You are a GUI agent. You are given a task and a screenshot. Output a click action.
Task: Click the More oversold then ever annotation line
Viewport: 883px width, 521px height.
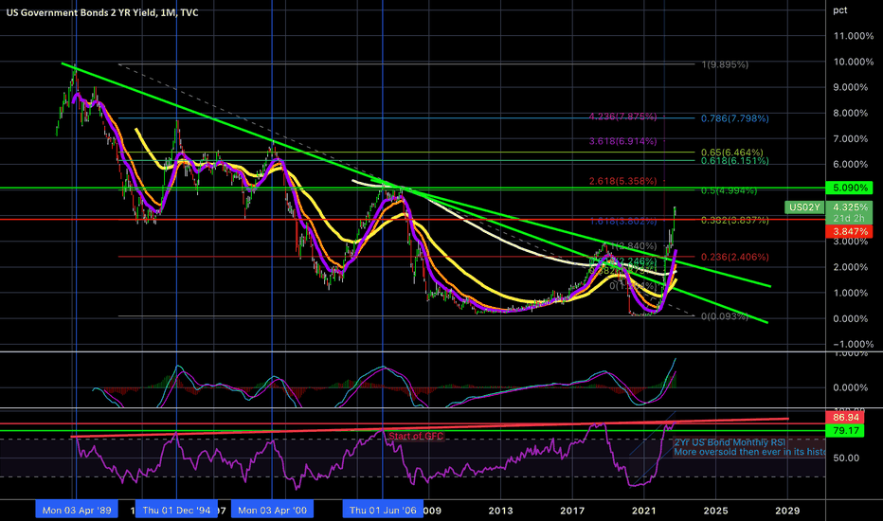[749, 452]
